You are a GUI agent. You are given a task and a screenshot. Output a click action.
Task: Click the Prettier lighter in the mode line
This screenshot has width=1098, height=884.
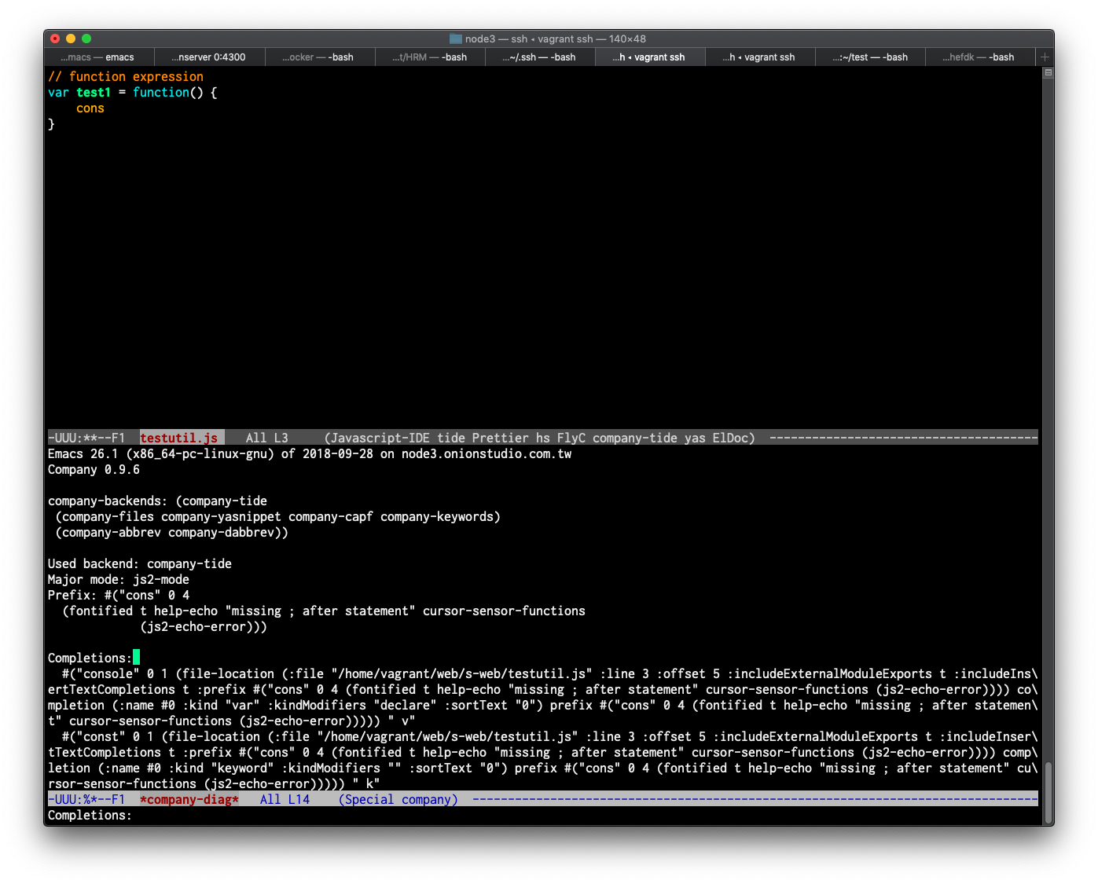[500, 438]
